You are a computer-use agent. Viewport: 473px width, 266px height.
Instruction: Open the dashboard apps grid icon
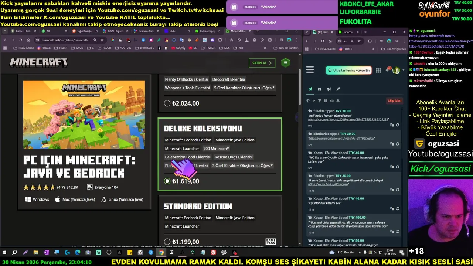pyautogui.click(x=378, y=70)
